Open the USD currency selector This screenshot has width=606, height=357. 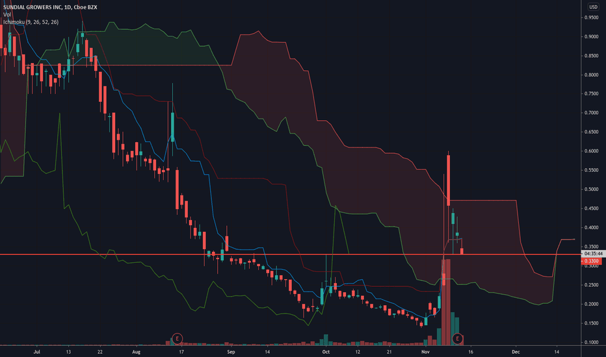coord(593,7)
